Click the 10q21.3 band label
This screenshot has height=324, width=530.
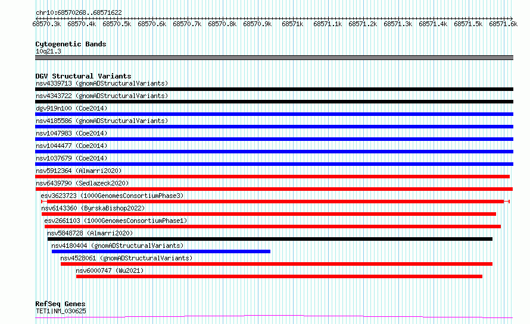point(48,51)
